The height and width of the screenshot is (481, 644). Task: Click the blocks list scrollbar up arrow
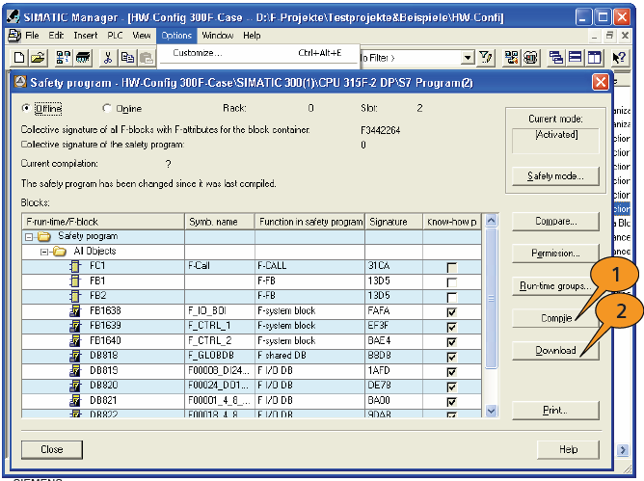click(x=491, y=221)
